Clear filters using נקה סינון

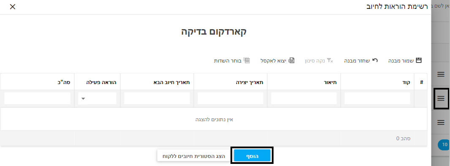[x=319, y=60]
